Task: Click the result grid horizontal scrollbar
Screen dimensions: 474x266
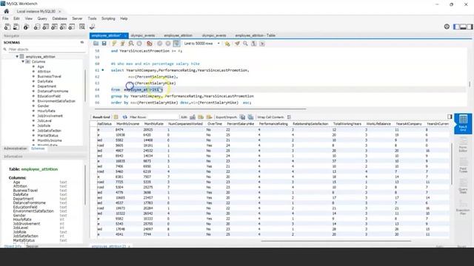Action: (x=336, y=241)
